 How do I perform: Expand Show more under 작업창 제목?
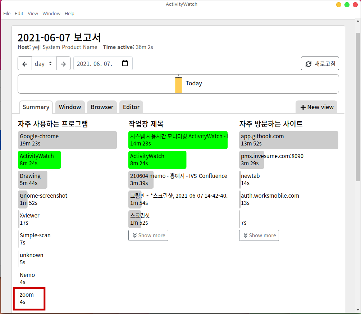[x=148, y=235]
